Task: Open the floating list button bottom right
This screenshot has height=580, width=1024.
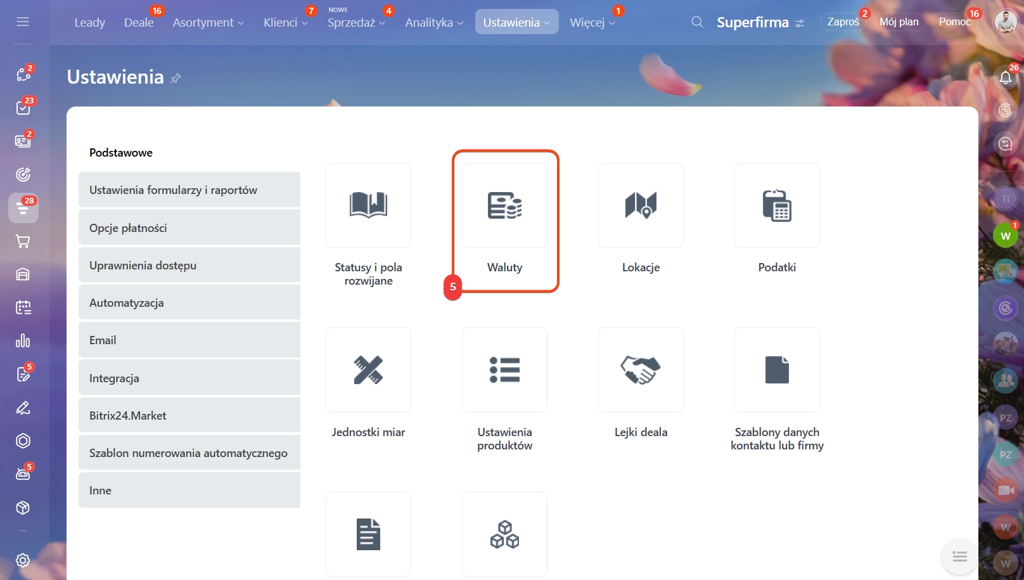Action: (x=959, y=557)
